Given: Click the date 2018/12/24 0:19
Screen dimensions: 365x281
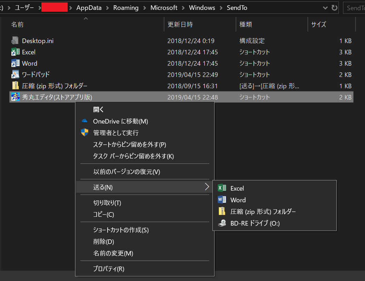Looking at the screenshot, I should [191, 41].
